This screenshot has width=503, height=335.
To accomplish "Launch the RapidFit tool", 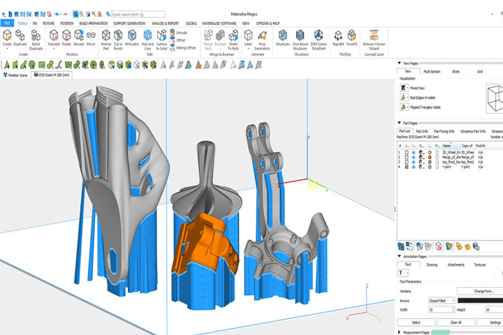I will point(338,38).
